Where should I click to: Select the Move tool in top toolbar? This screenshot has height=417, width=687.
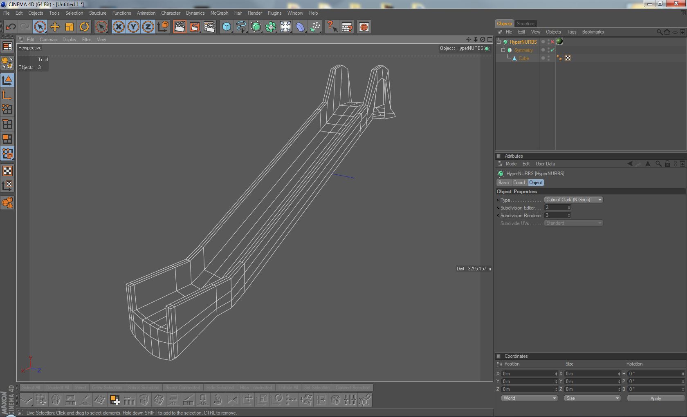[54, 27]
